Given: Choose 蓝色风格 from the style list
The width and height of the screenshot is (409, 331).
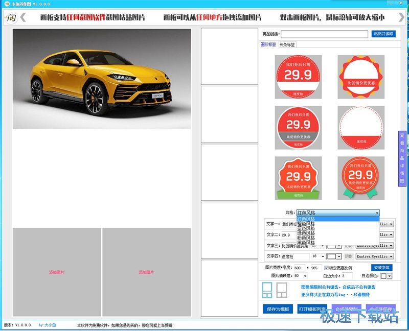Looking at the screenshot, I should click(307, 228).
